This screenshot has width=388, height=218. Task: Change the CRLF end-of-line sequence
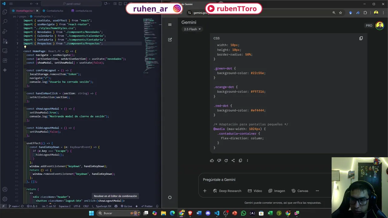86,206
